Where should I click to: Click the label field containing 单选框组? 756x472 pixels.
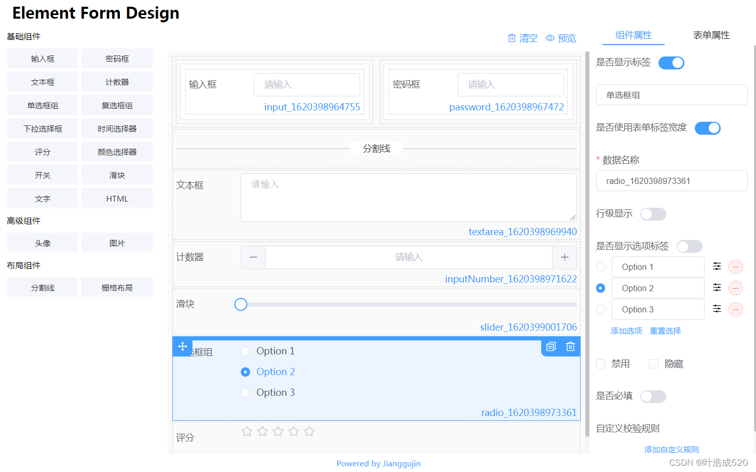(671, 95)
